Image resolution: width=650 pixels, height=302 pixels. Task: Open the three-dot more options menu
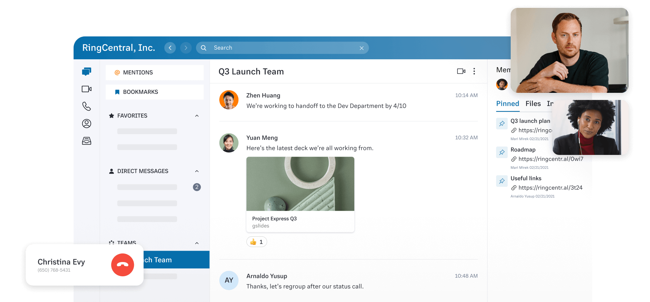474,71
